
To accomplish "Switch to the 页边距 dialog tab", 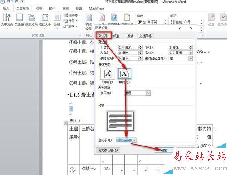I will 103,36.
